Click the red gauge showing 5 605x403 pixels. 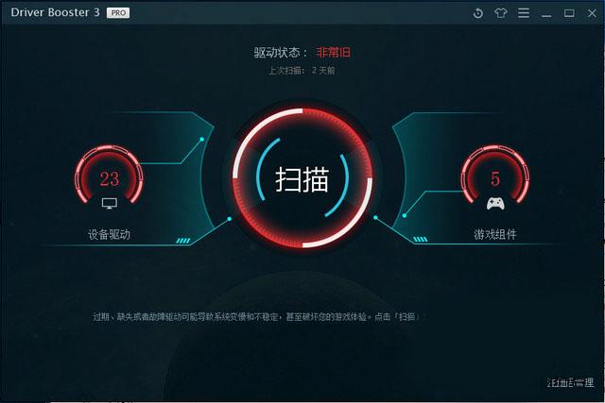click(x=495, y=175)
